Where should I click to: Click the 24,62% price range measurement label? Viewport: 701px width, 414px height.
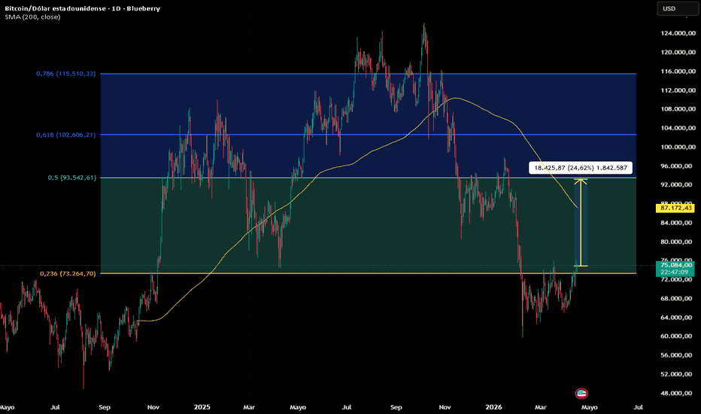click(581, 168)
